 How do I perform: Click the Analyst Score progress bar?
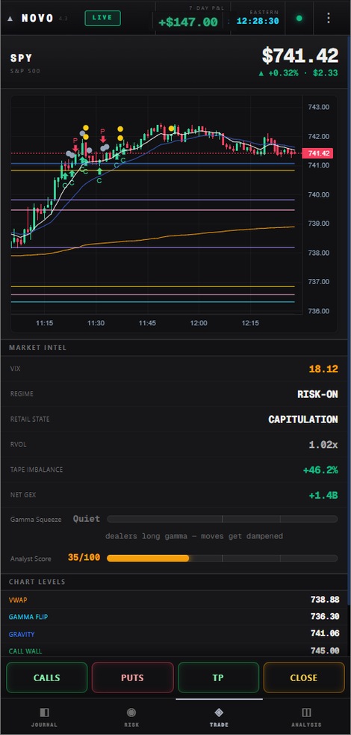point(223,559)
